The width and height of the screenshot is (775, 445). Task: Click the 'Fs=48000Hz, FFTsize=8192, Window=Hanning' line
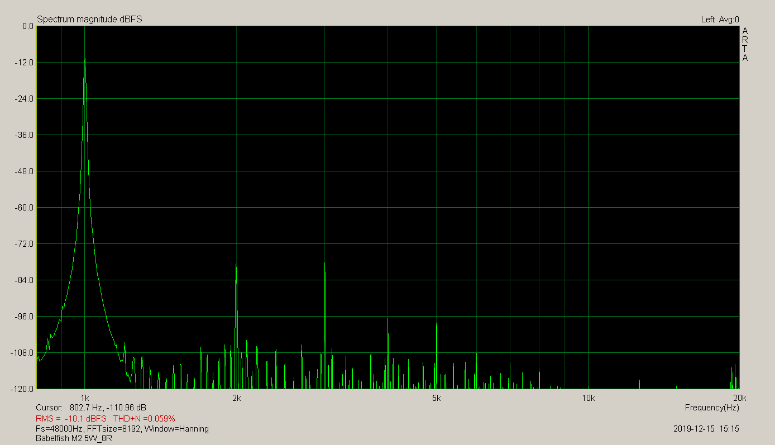pyautogui.click(x=122, y=429)
